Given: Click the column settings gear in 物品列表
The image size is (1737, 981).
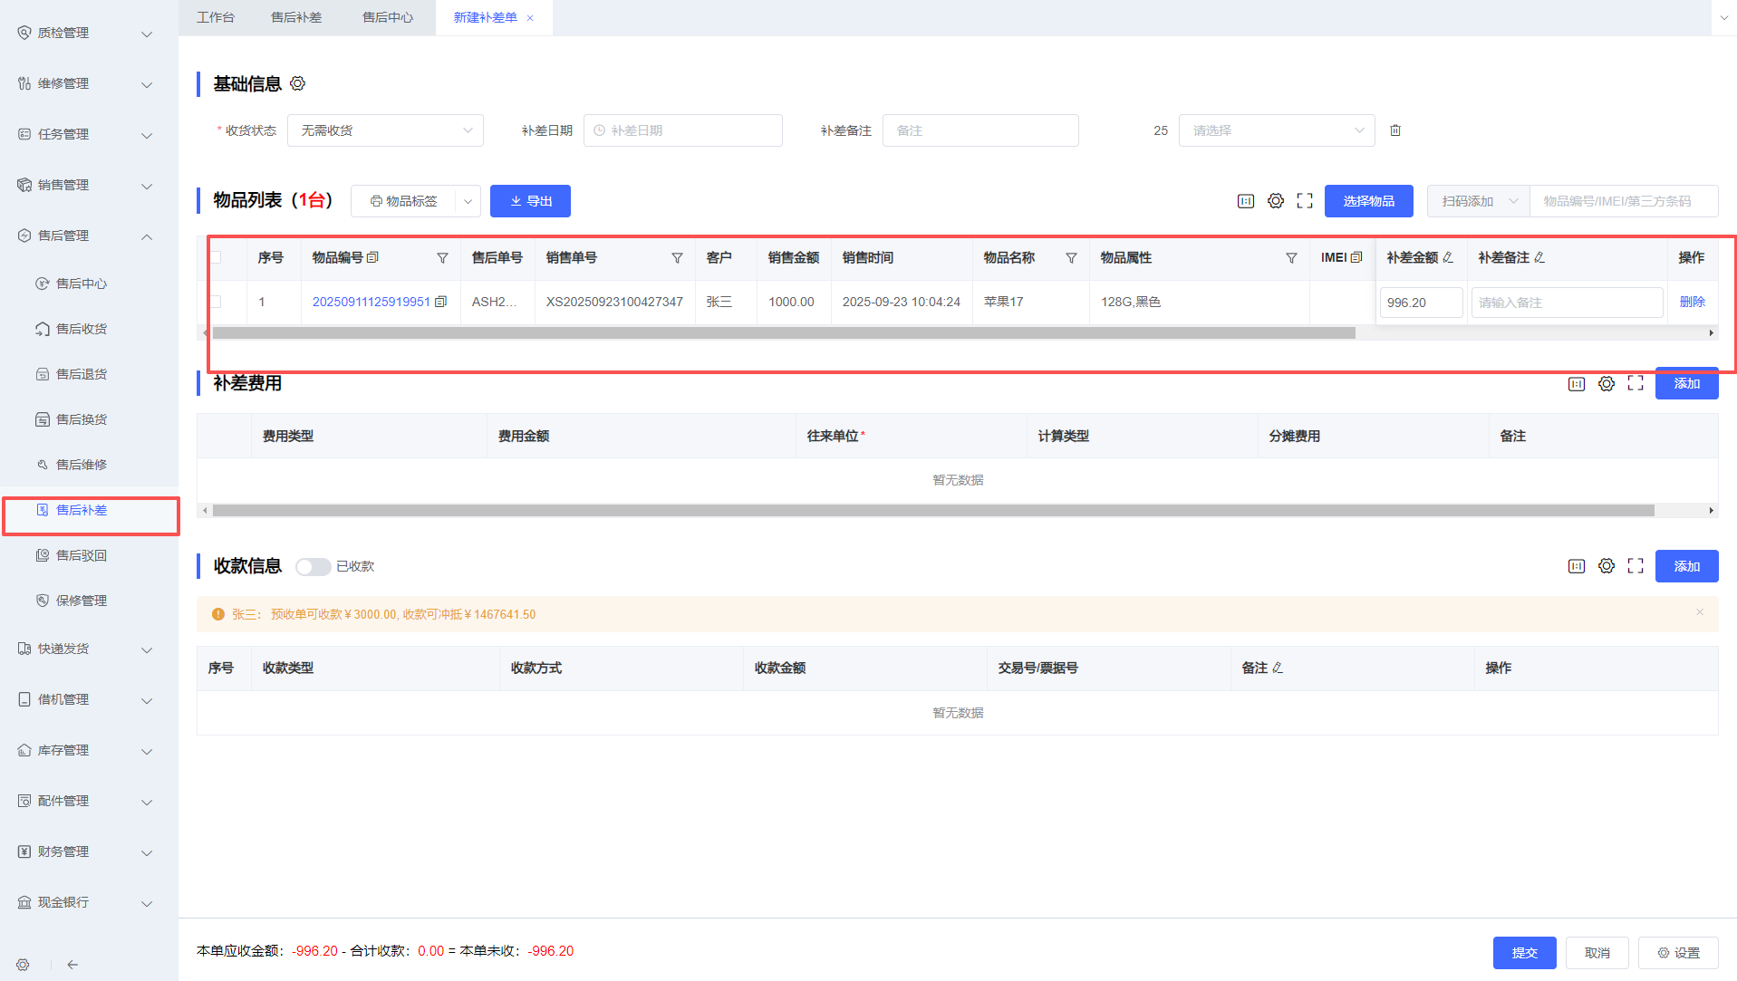Looking at the screenshot, I should coord(1276,201).
